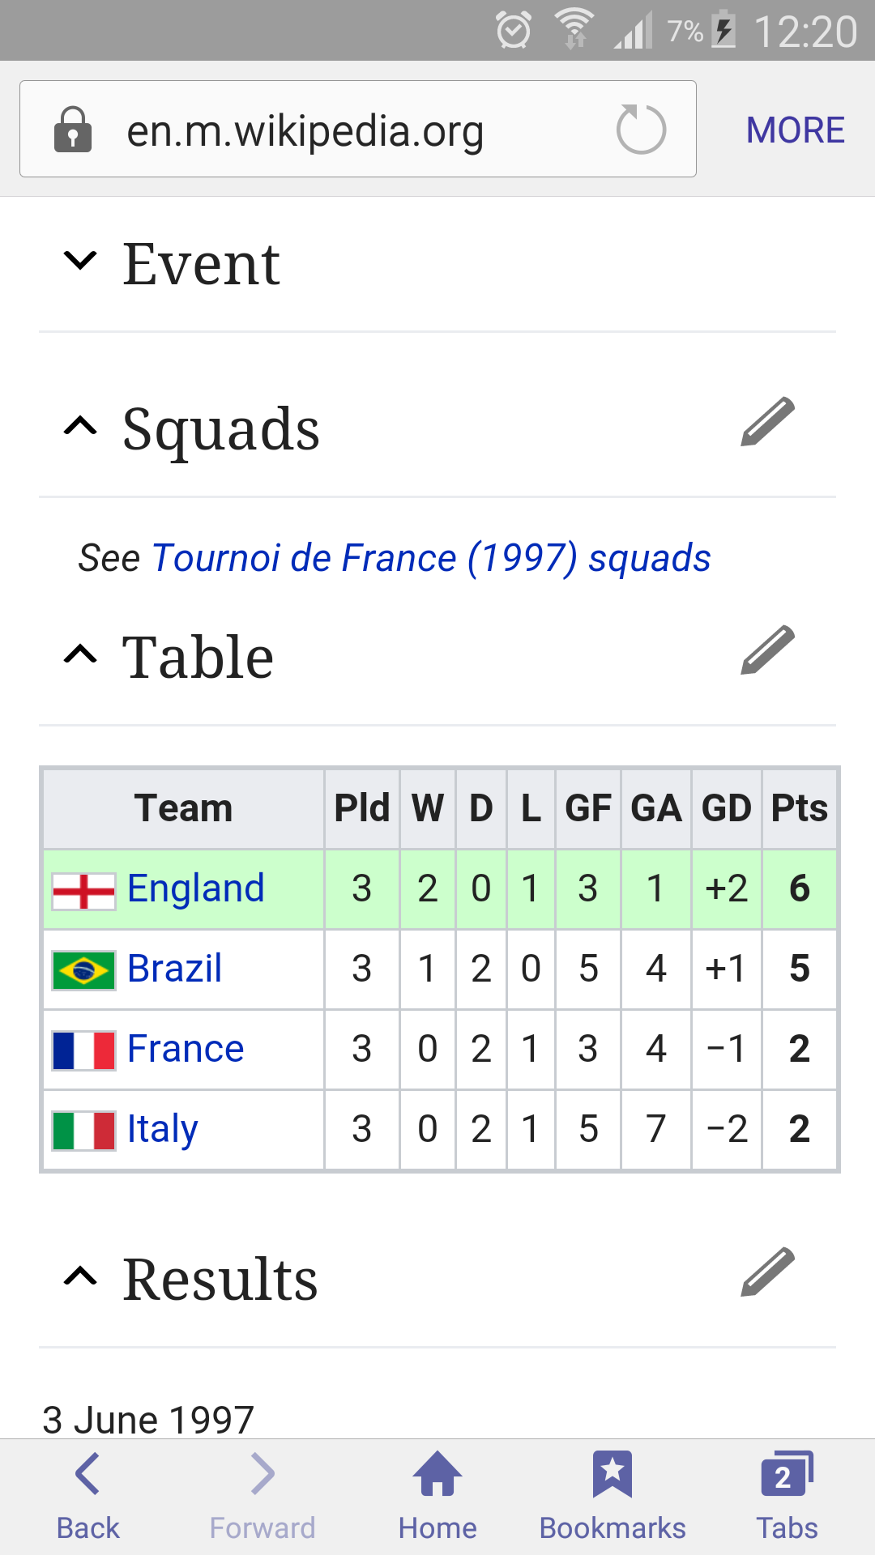The image size is (875, 1555).
Task: Collapse the Table section
Action: click(80, 654)
